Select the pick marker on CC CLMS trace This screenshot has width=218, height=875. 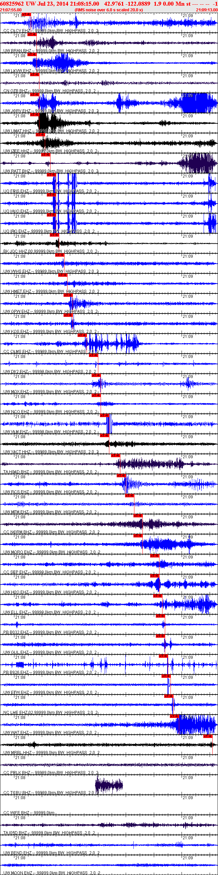(x=82, y=335)
